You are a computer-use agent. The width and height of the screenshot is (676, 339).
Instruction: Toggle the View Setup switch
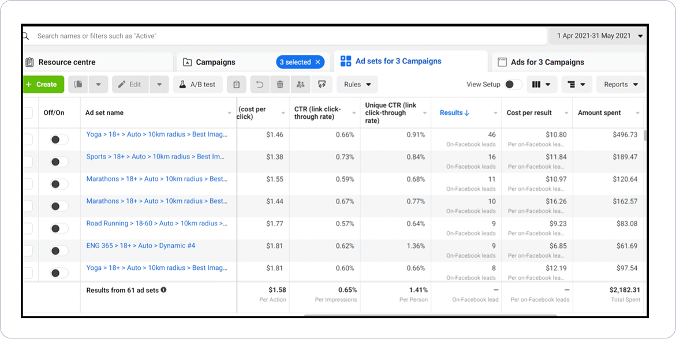pyautogui.click(x=513, y=84)
